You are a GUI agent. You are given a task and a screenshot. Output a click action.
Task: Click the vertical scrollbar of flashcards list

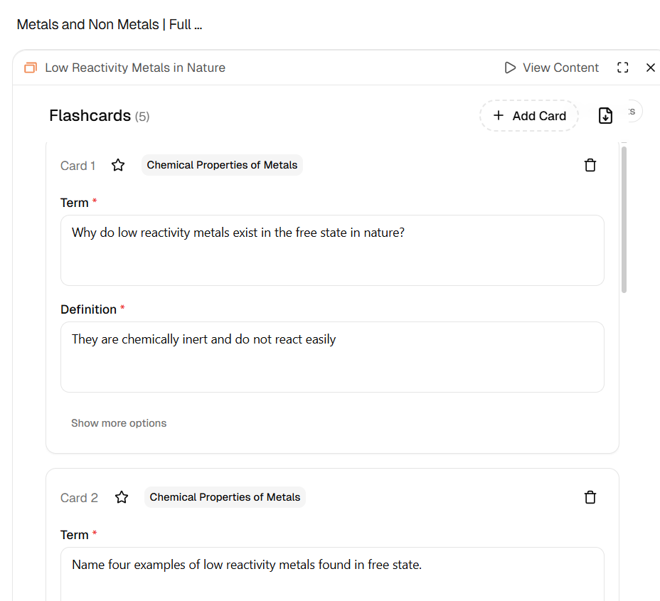click(624, 219)
